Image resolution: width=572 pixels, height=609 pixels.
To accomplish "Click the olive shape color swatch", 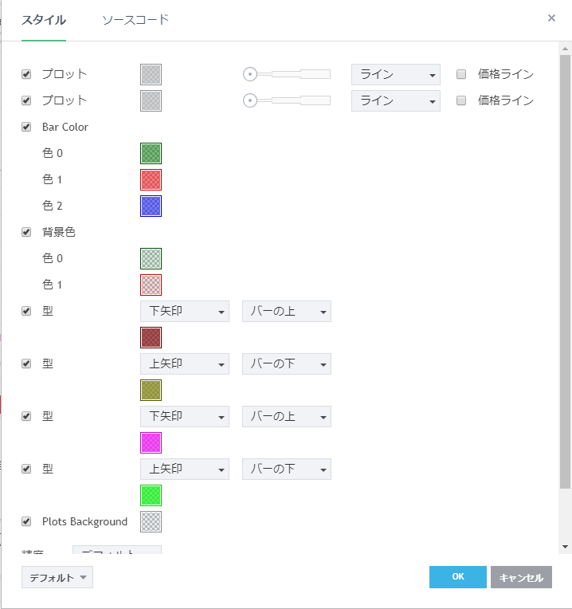I will (x=151, y=390).
